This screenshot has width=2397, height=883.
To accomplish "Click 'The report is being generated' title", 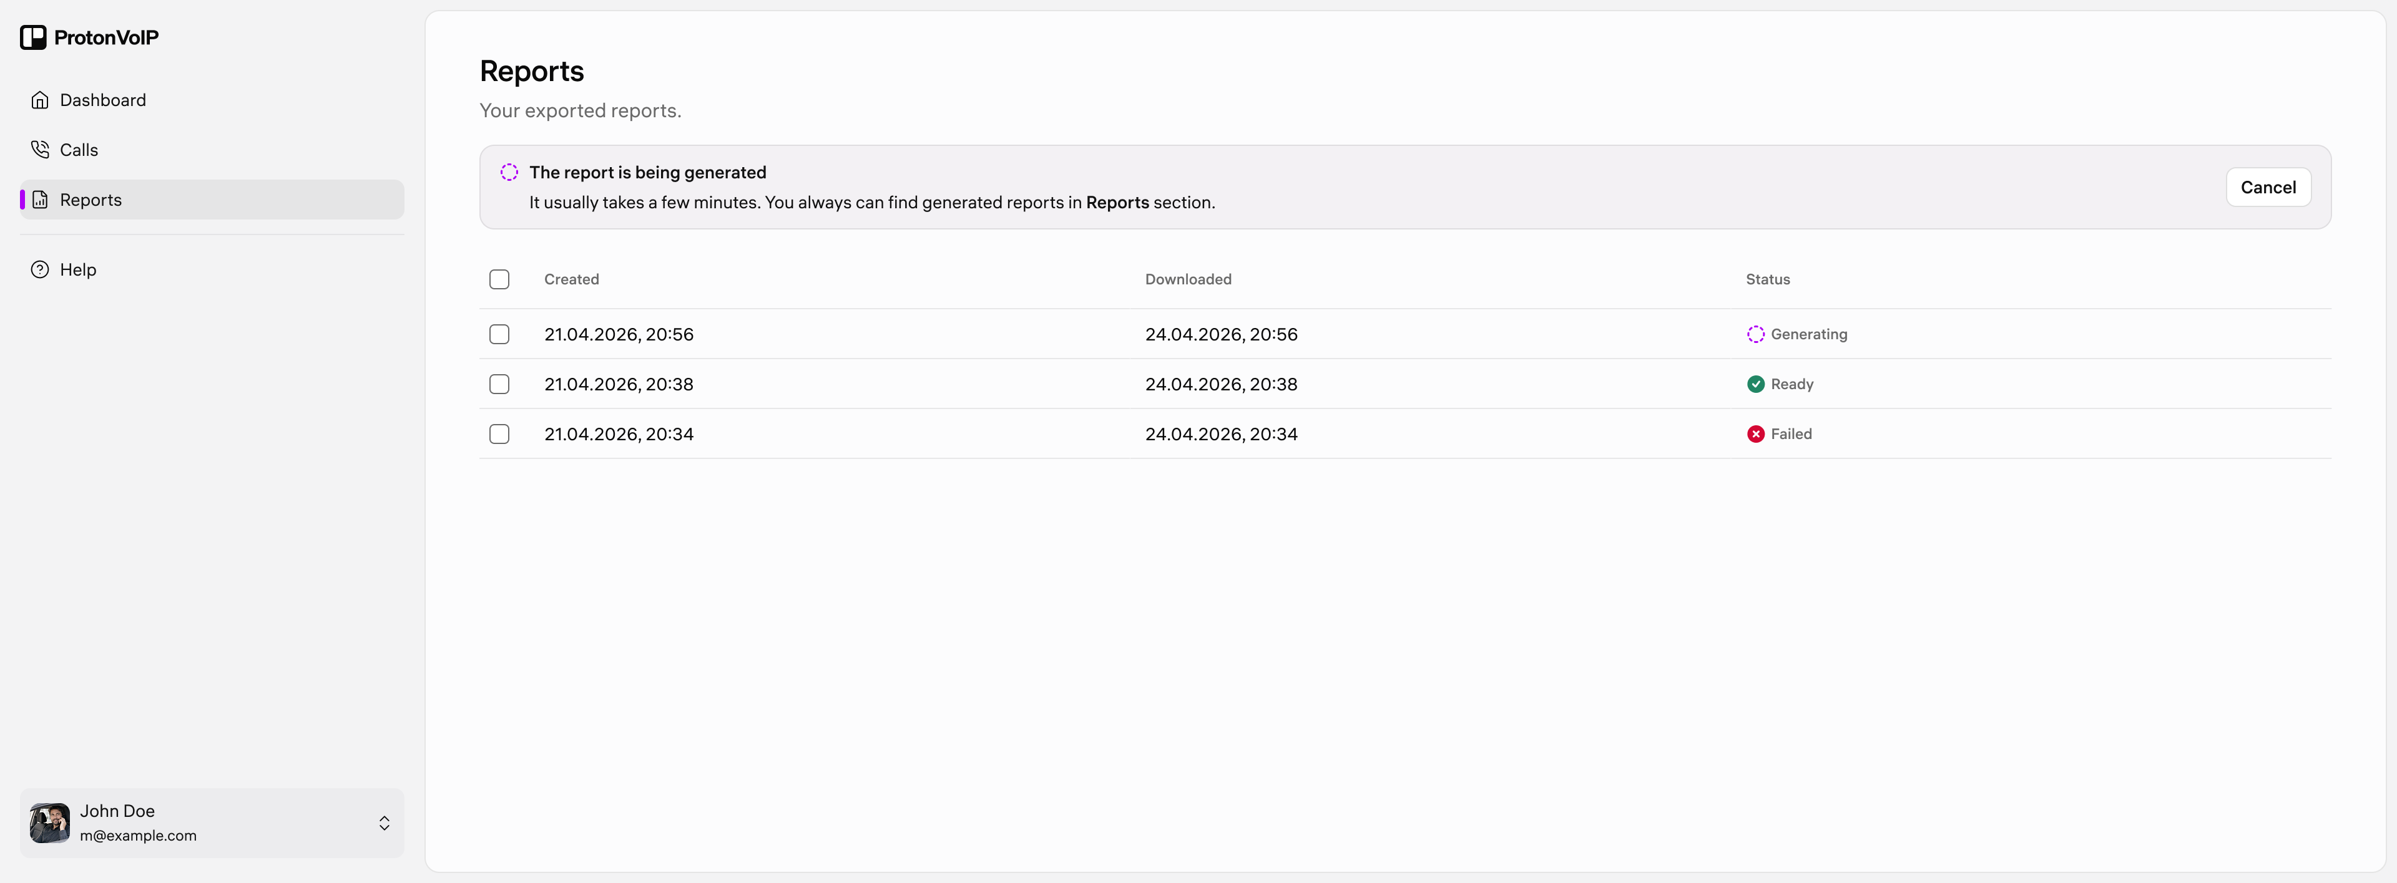I will [x=648, y=172].
